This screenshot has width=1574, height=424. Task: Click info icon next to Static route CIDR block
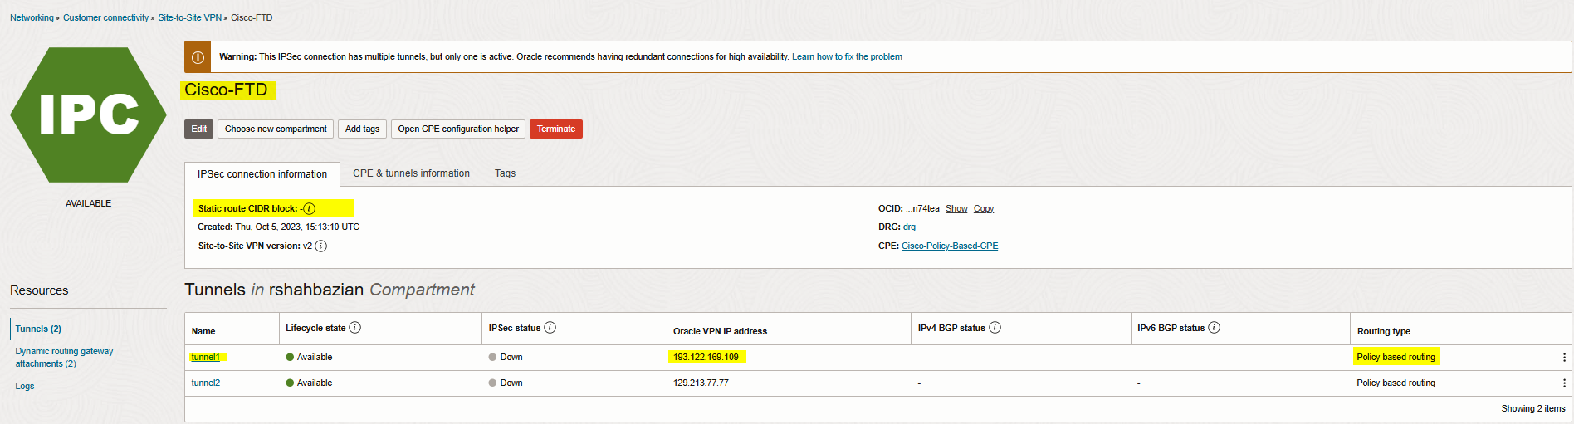point(309,208)
